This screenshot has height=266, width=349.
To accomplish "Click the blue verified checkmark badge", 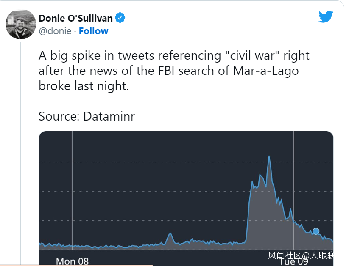I will [x=120, y=18].
